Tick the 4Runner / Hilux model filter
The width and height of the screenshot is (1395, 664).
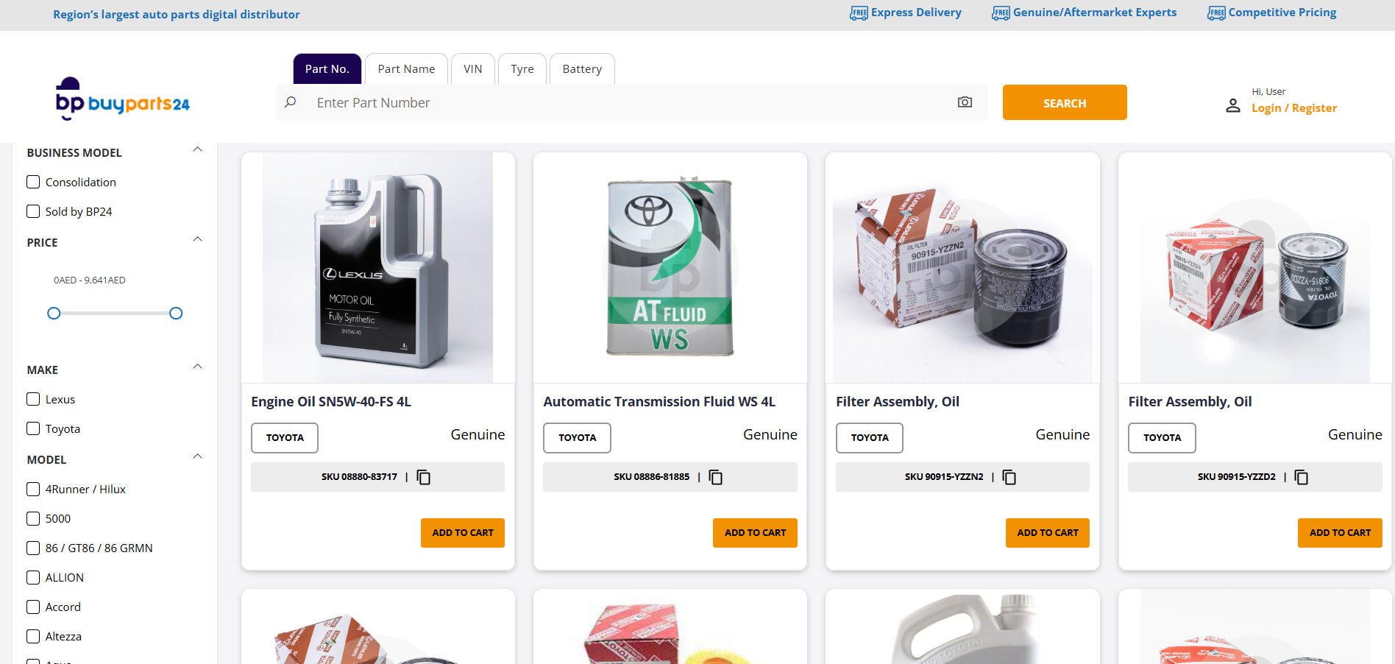coord(33,489)
